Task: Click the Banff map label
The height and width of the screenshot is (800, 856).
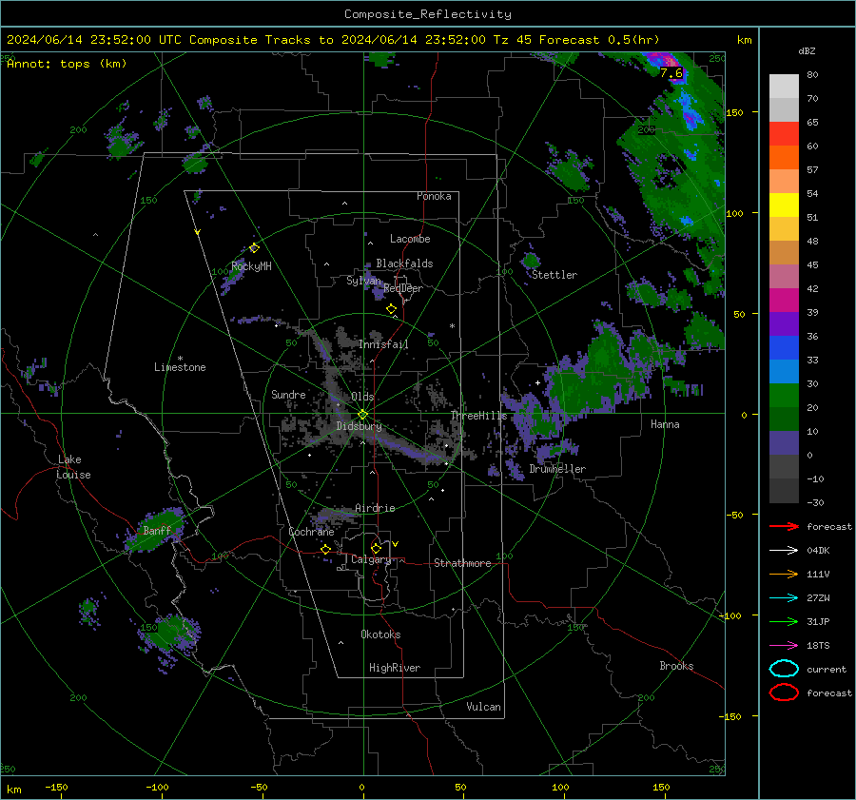Action: coord(157,530)
